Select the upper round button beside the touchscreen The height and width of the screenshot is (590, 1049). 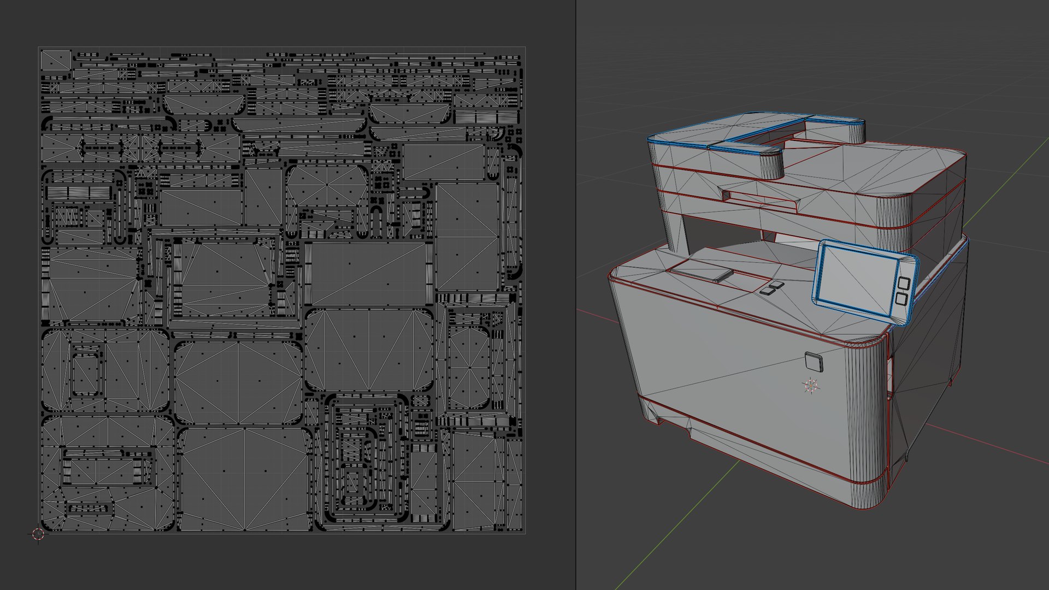(904, 283)
